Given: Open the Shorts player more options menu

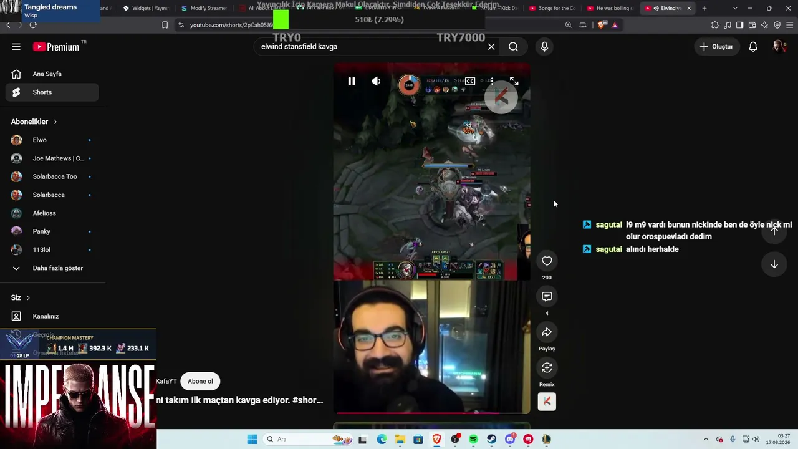Looking at the screenshot, I should pos(492,81).
